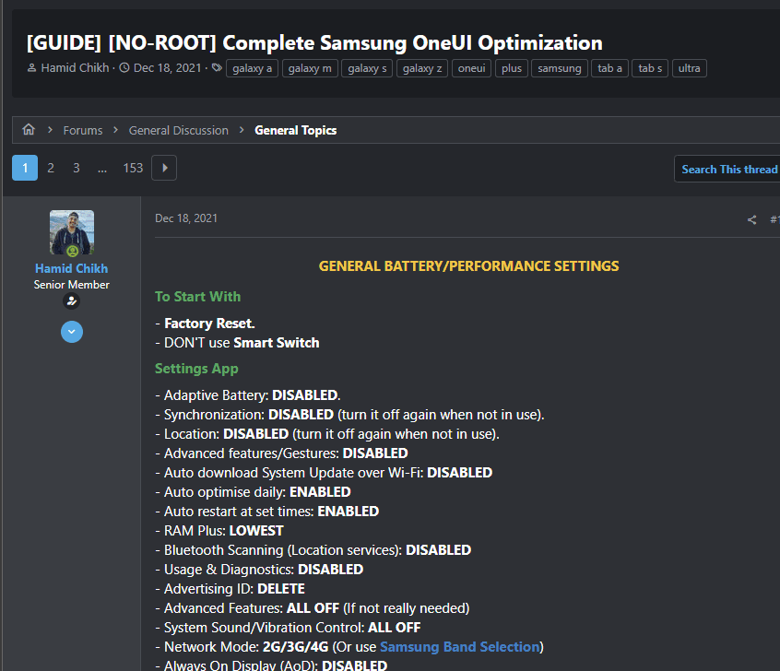Go to General Discussion in the breadcrumb

[179, 130]
